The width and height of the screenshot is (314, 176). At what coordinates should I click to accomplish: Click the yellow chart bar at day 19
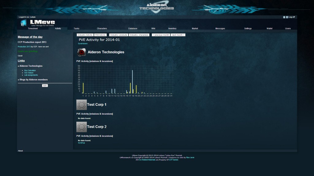point(136,90)
